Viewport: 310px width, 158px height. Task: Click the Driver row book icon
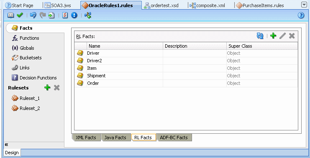click(x=80, y=53)
